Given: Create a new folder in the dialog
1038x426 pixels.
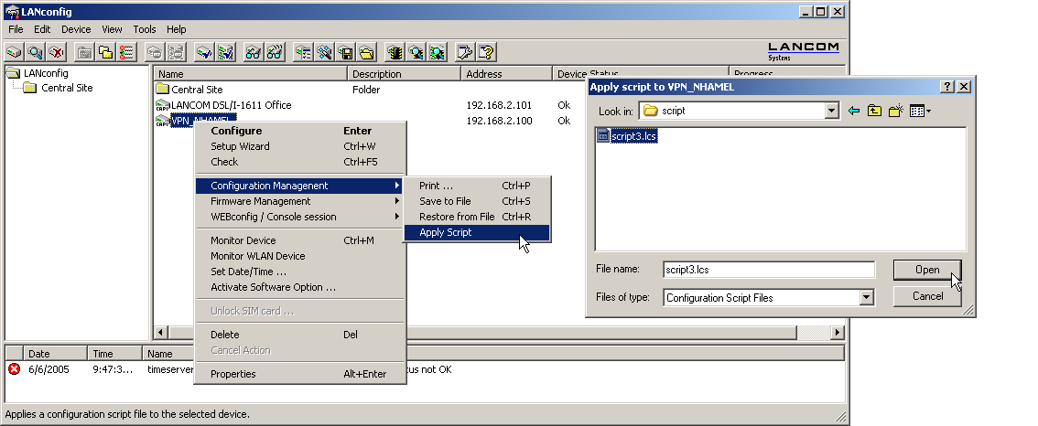Looking at the screenshot, I should [896, 112].
